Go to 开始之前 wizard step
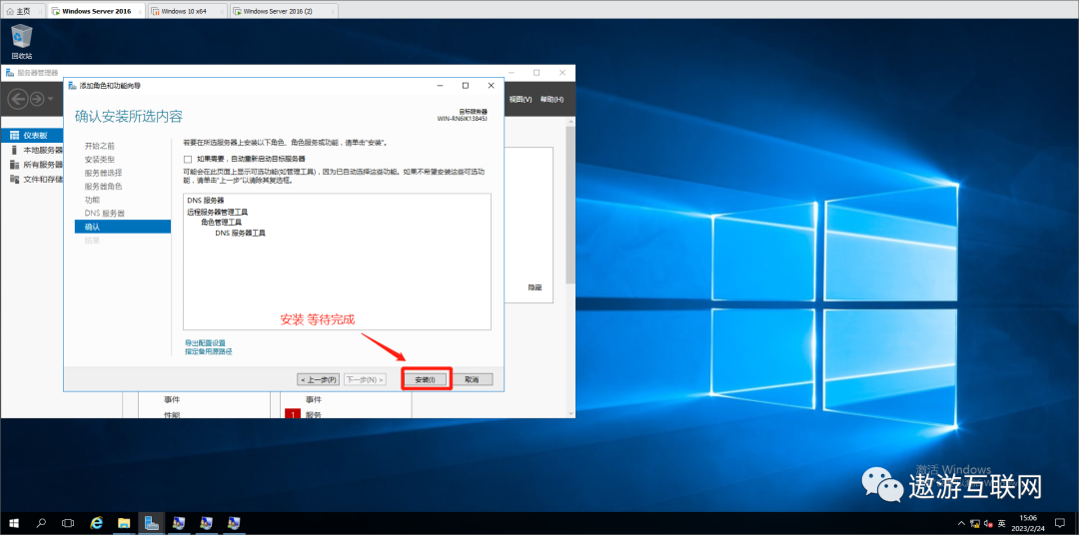1079x535 pixels. (100, 146)
